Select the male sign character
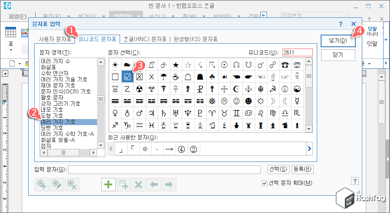Screen dimensions: 390x213 [140, 113]
